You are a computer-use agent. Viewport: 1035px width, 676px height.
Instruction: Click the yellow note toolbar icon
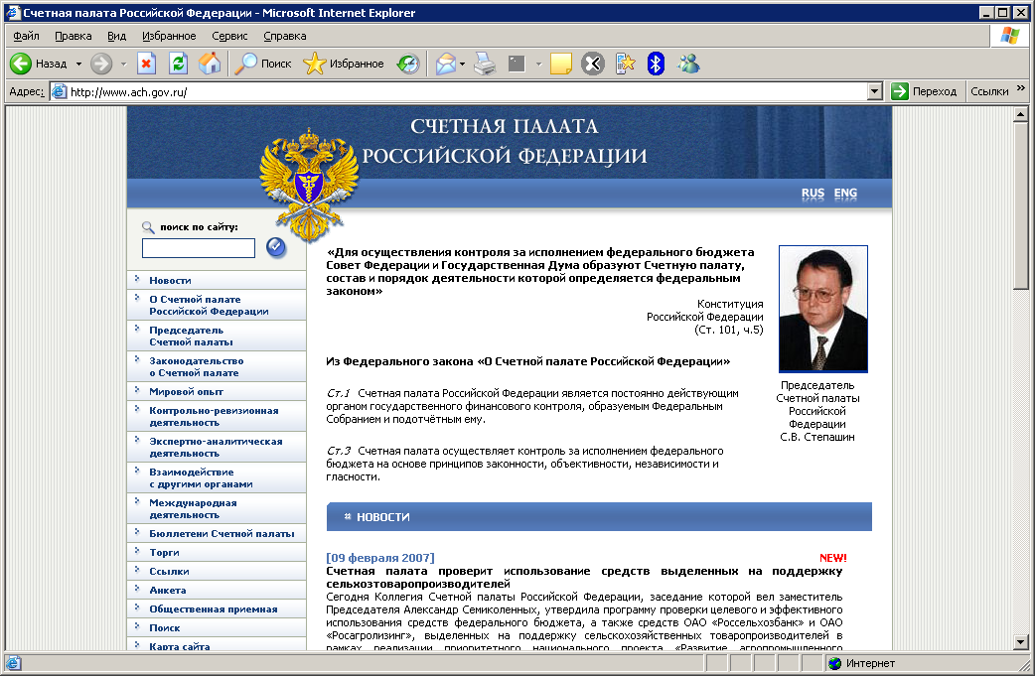(560, 64)
